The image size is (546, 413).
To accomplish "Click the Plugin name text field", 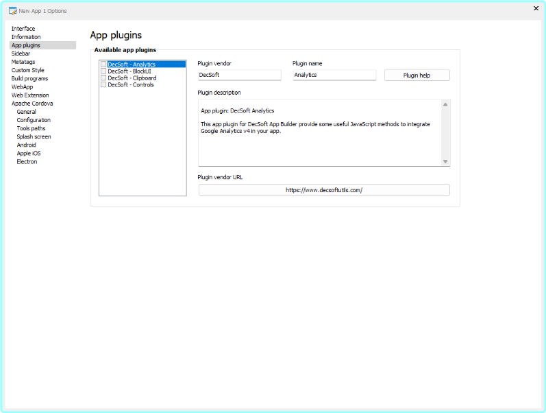I will click(x=334, y=75).
